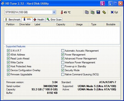
Task: Click the copy screenshot to clipboard icon
Action: tap(92, 12)
